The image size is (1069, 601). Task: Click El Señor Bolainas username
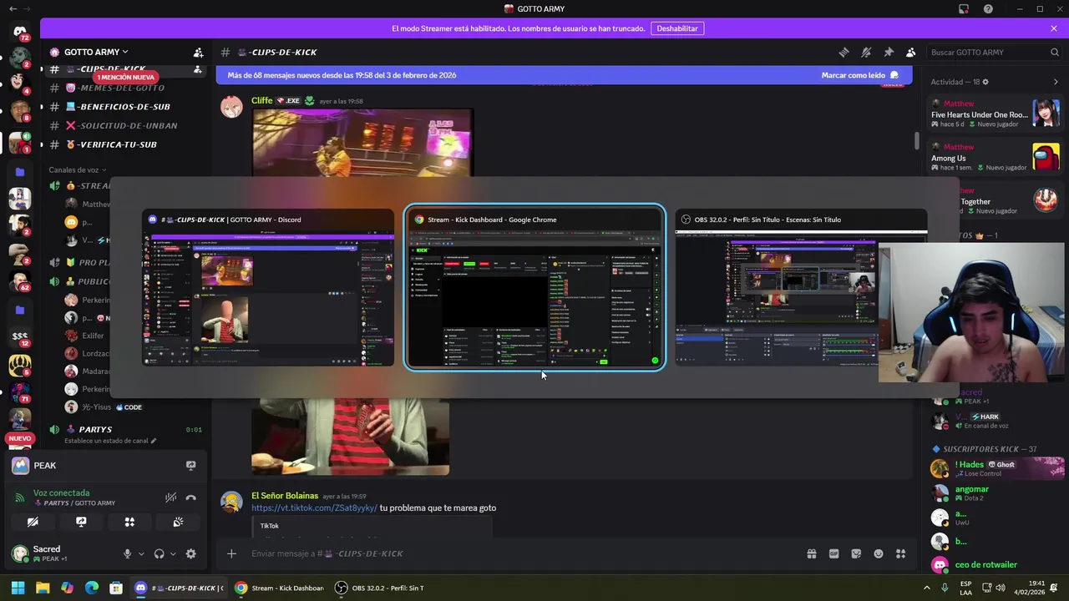coord(285,496)
